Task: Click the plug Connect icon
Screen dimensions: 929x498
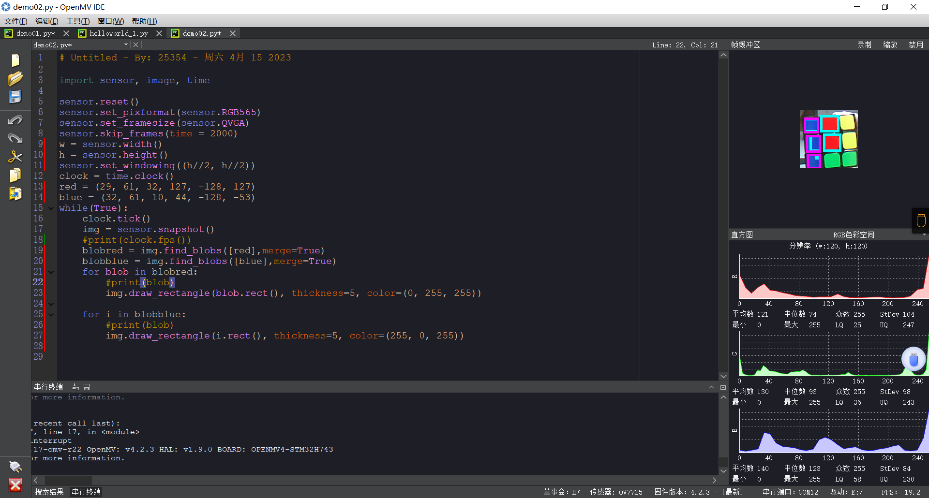Action: tap(15, 467)
